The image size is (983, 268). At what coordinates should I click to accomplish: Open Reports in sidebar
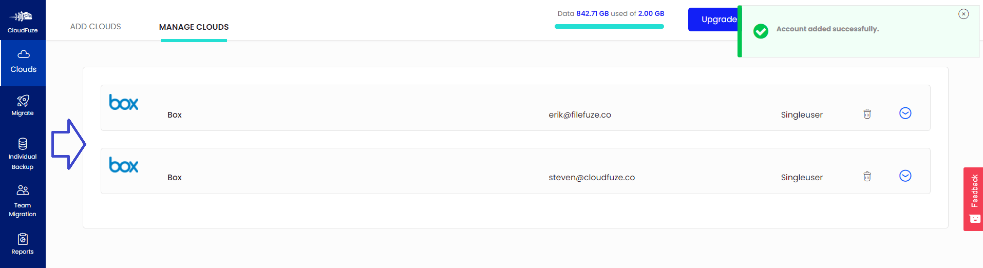23,244
